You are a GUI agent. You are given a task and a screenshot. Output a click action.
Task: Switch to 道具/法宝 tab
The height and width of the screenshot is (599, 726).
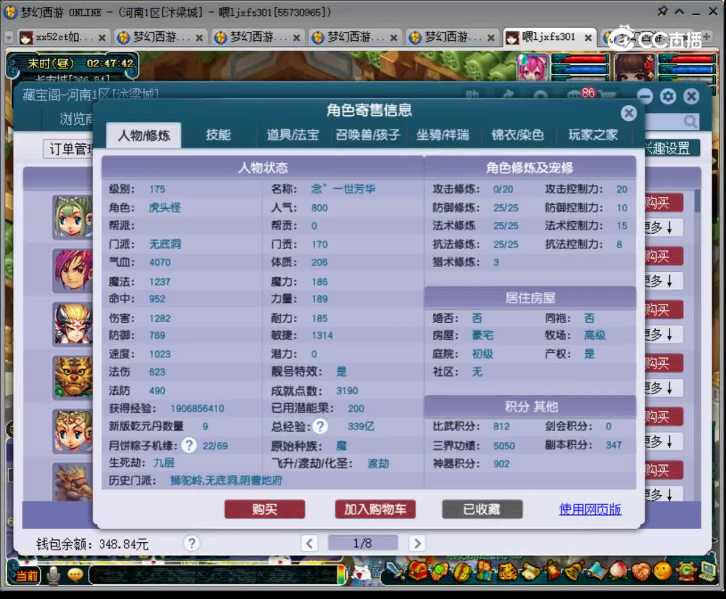[293, 135]
